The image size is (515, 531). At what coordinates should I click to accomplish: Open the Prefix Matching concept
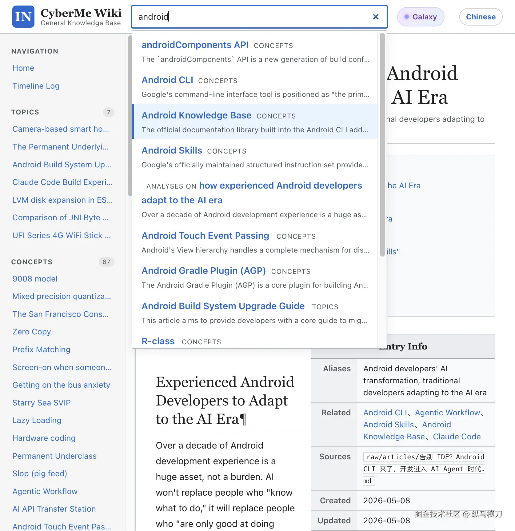point(42,349)
